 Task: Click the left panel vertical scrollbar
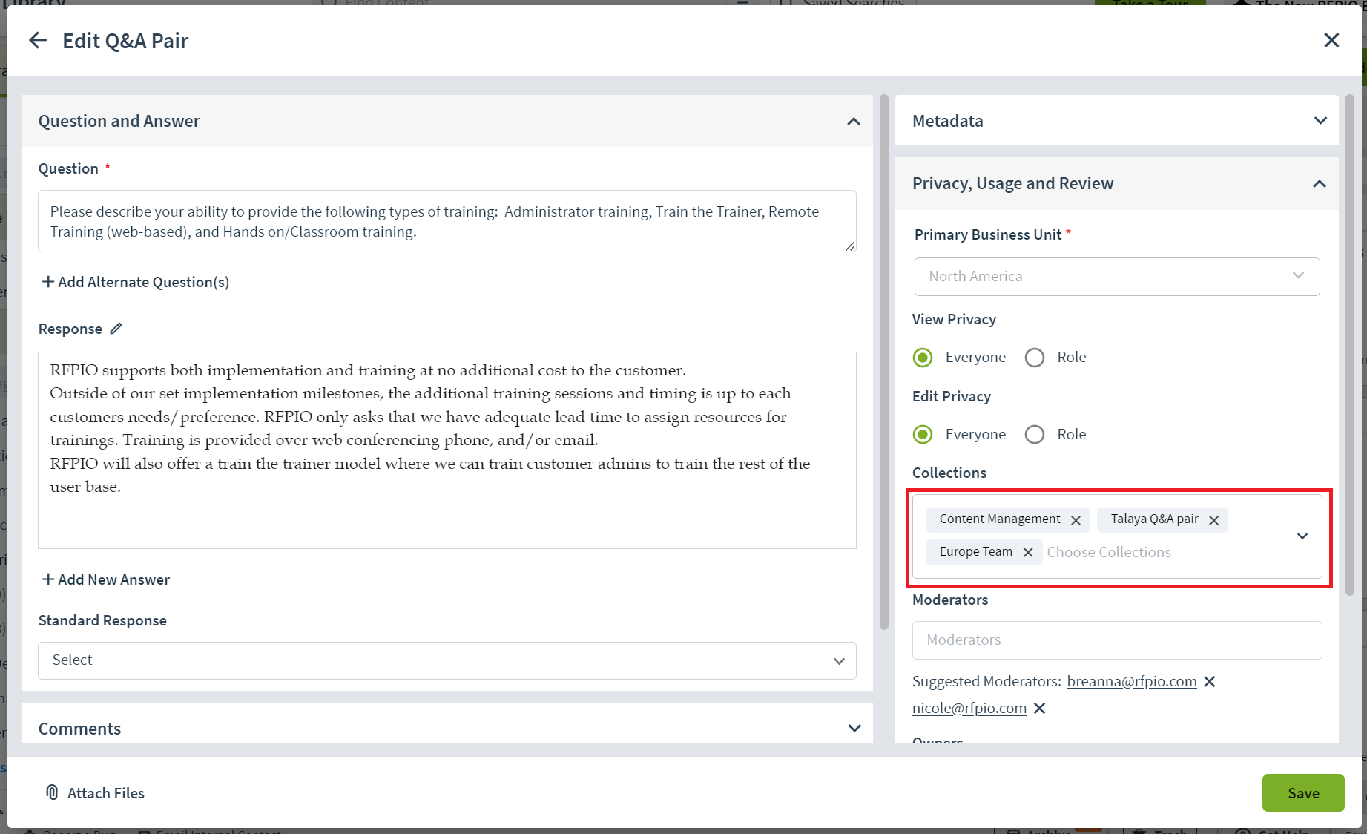click(884, 362)
